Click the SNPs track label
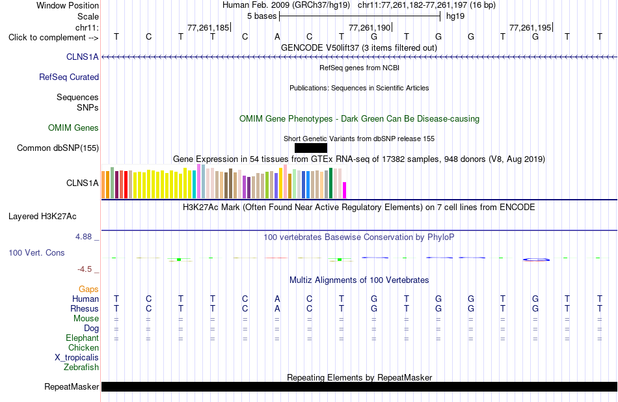Viewport: 618px width, 402px height. pyautogui.click(x=88, y=107)
